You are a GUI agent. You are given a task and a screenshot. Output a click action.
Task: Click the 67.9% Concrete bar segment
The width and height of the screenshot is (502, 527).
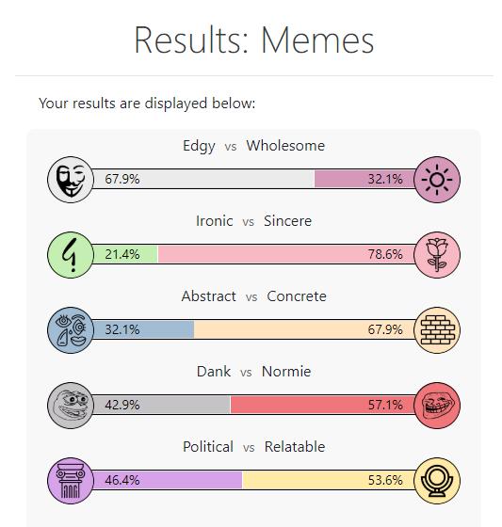304,329
